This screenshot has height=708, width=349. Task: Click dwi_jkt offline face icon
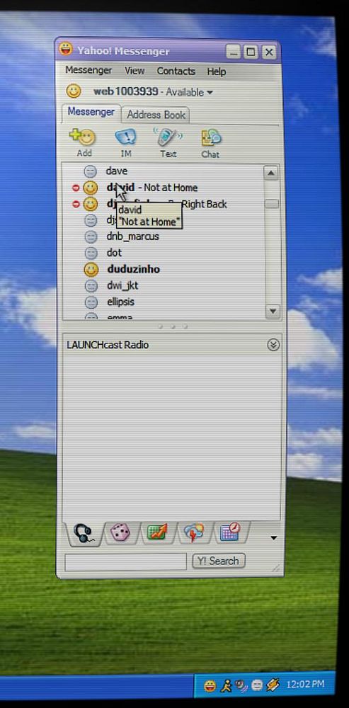coord(91,286)
